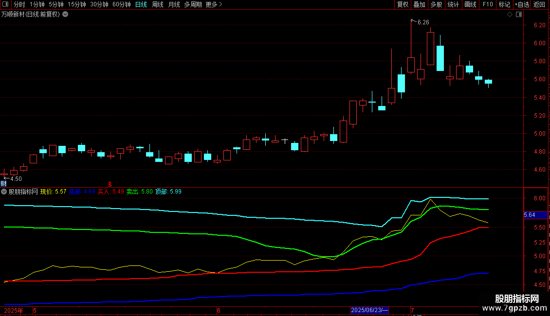Activate the 画线 drawing tool
This screenshot has width=550, height=316.
tap(470, 4)
